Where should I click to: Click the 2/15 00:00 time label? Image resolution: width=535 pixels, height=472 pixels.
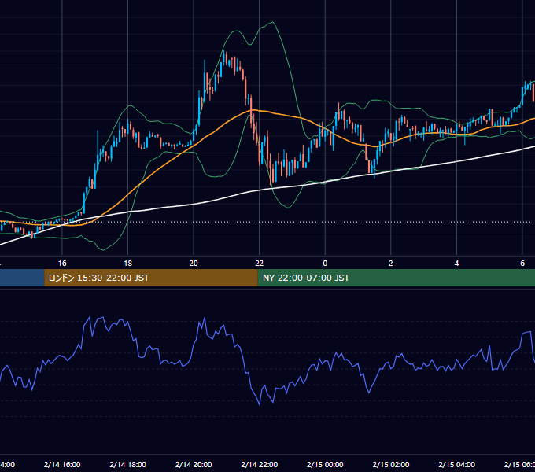tap(325, 464)
